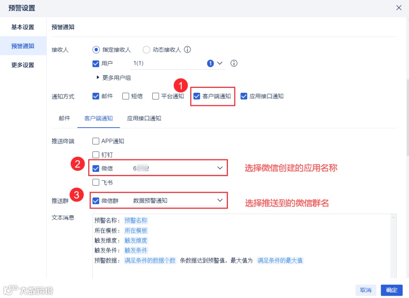Uncheck the 微信群 checkbox
Image resolution: width=409 pixels, height=298 pixels.
click(96, 201)
